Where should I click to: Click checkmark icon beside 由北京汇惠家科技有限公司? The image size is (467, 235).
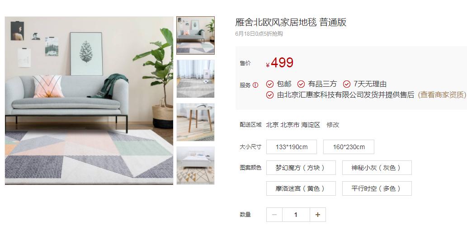pos(269,95)
